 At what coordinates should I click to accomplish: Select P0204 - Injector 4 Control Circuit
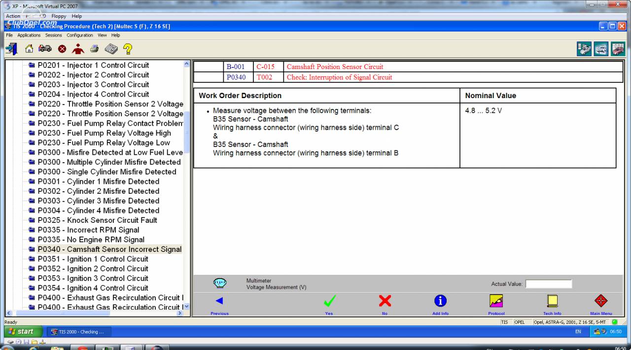coord(93,94)
